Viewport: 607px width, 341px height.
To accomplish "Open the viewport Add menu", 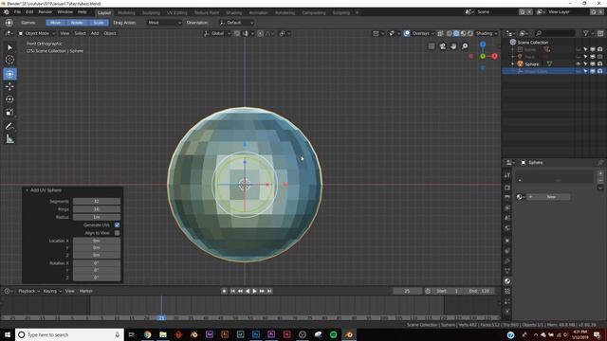I will [95, 34].
